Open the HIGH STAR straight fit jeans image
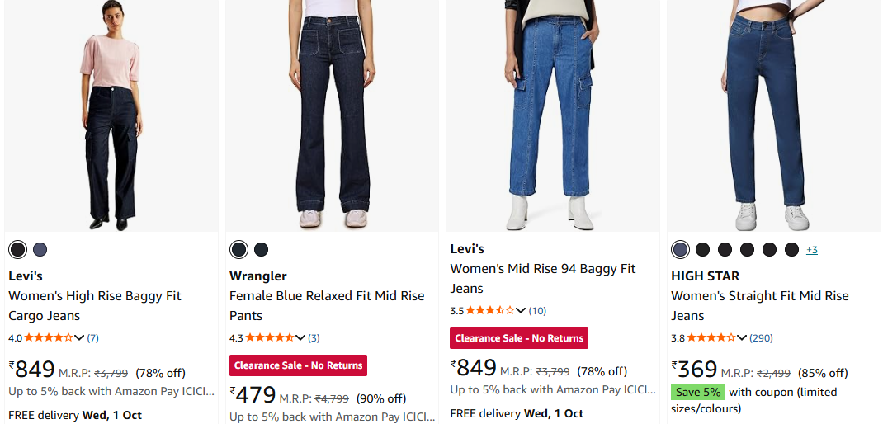883x424 pixels. pos(773,115)
